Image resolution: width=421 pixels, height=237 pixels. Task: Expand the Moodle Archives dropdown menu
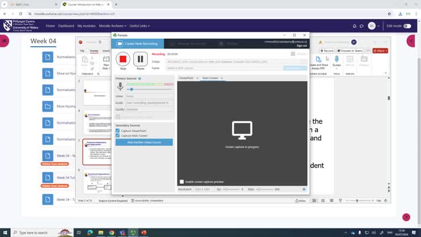[x=111, y=26]
